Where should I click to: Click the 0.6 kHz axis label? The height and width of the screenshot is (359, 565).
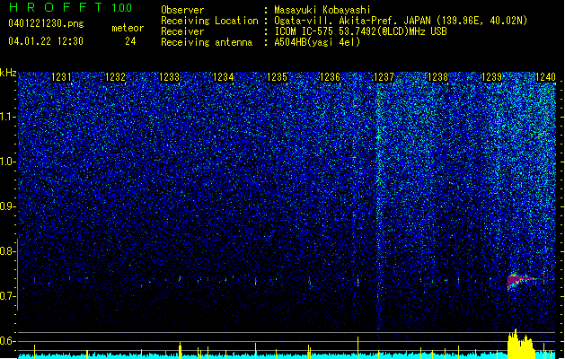coord(7,341)
